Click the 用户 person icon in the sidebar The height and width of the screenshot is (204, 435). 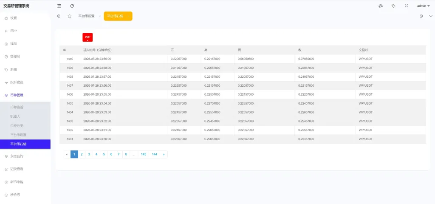click(x=6, y=31)
